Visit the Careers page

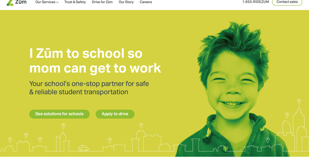click(146, 2)
